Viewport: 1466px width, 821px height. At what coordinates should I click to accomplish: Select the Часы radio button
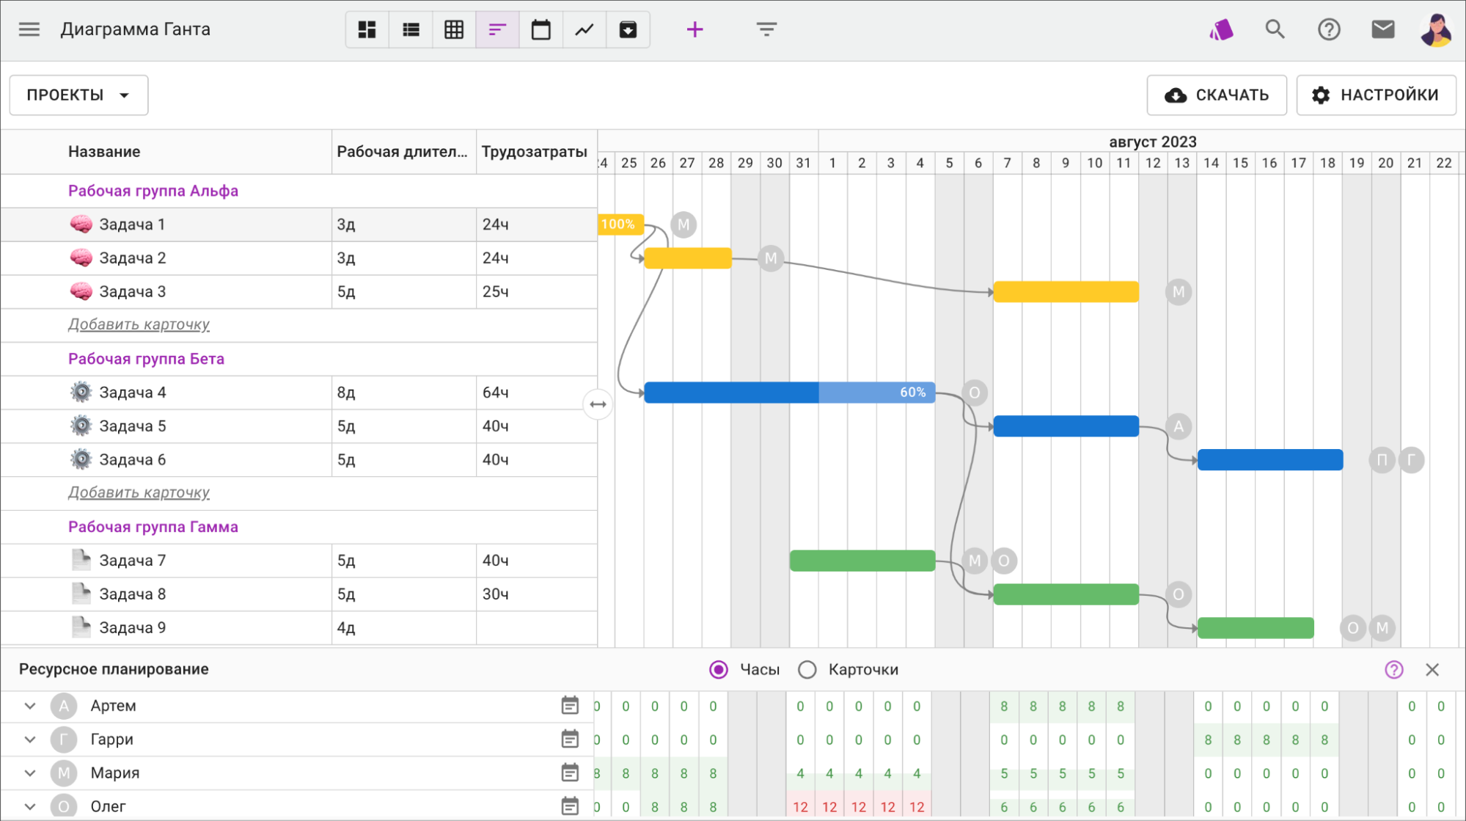pyautogui.click(x=719, y=669)
